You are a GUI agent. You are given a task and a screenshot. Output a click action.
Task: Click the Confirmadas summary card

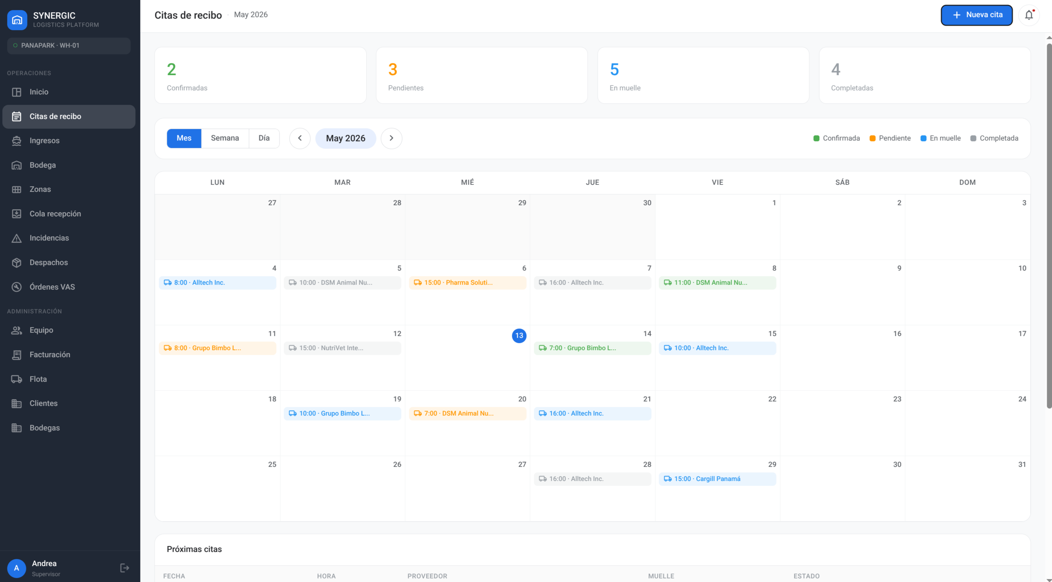coord(260,75)
